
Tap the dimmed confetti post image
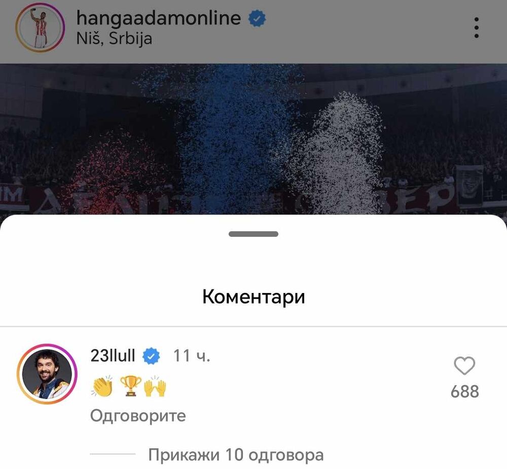[253, 139]
